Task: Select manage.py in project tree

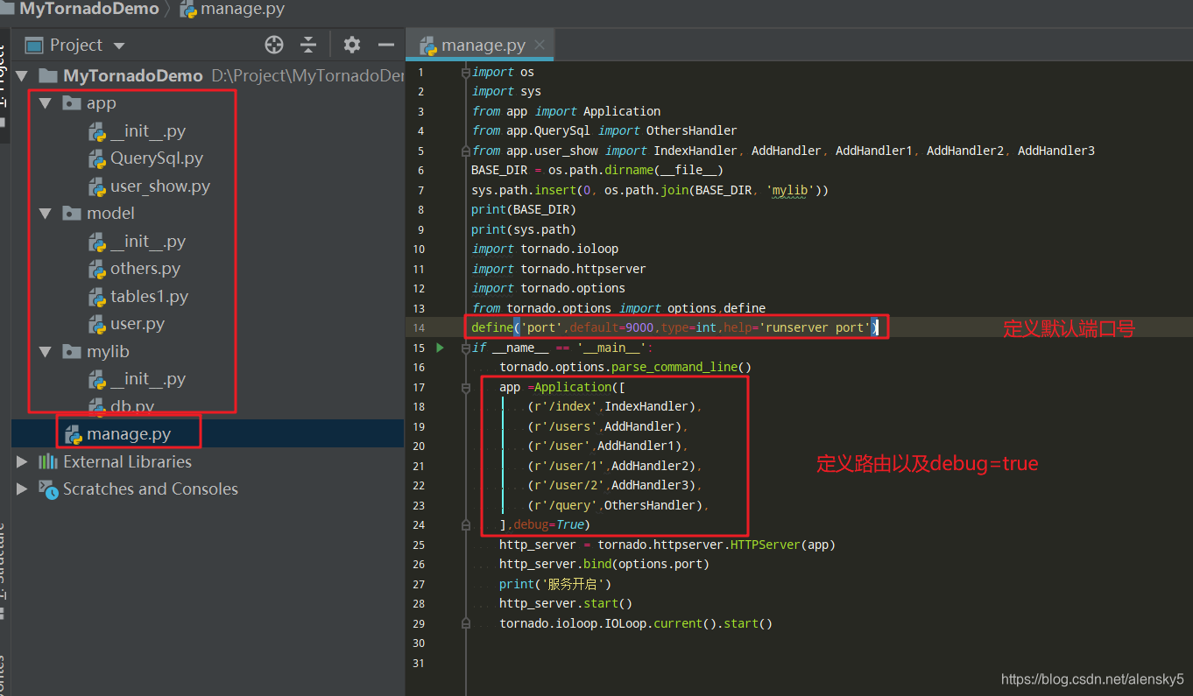Action: [129, 433]
